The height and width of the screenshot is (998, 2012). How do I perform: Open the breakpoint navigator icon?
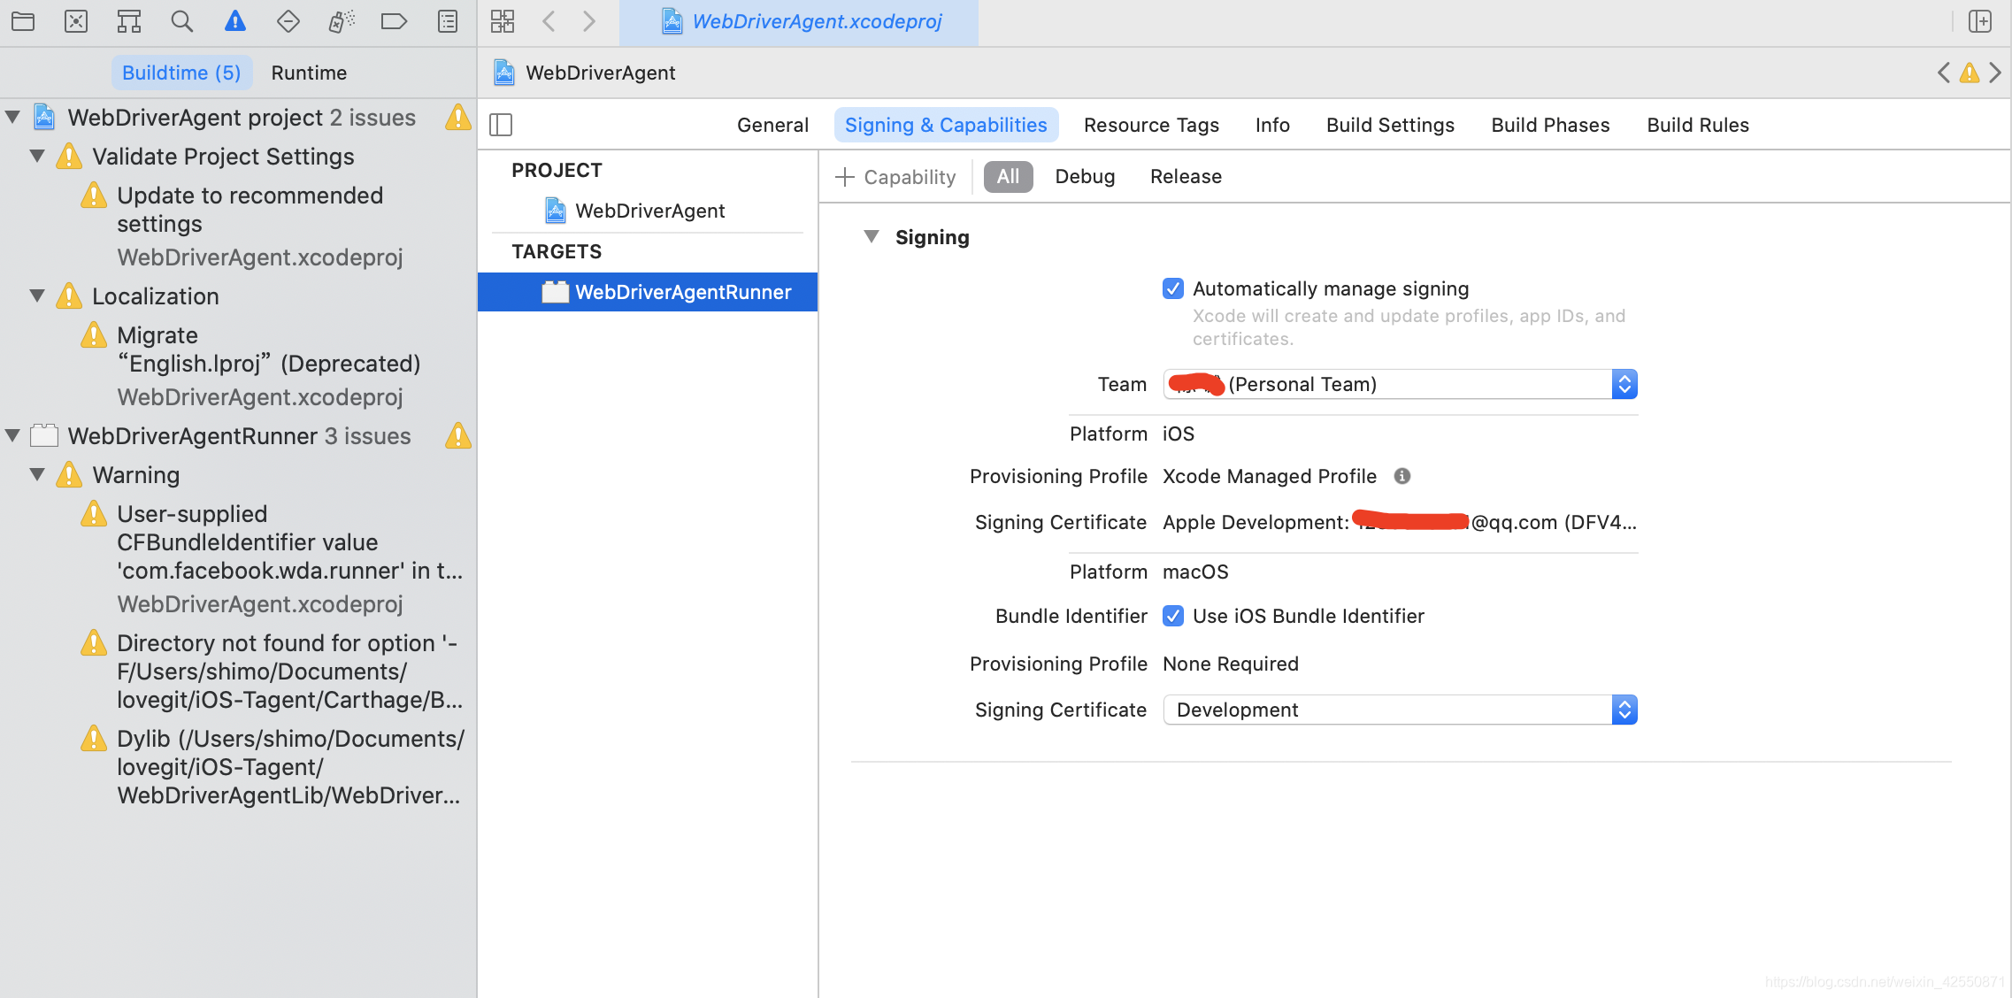coord(394,21)
